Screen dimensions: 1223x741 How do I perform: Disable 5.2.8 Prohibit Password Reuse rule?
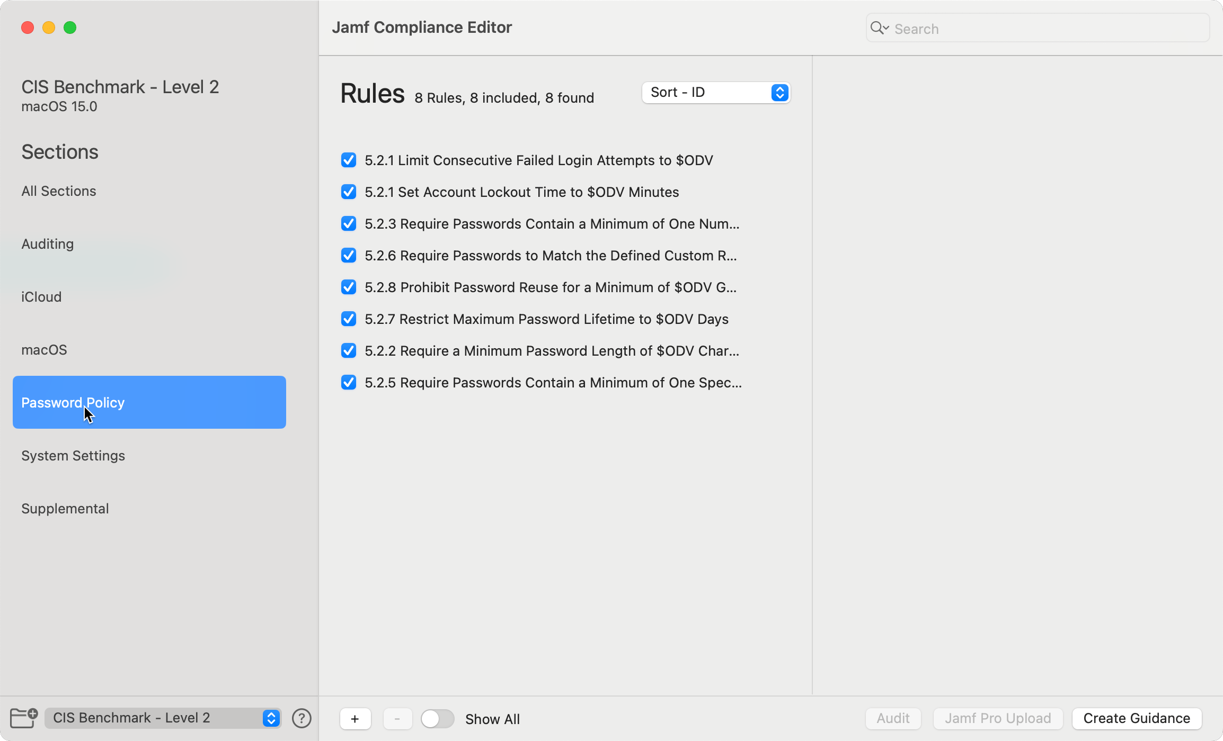349,287
